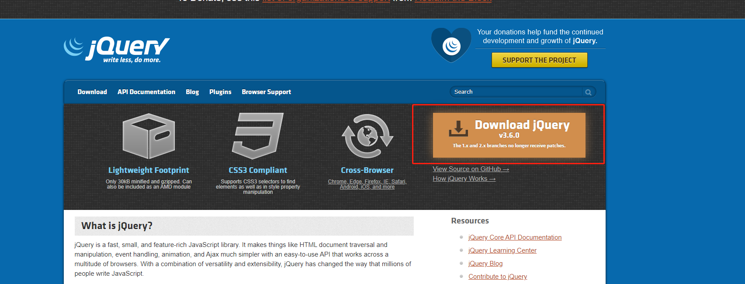745x284 pixels.
Task: Focus the Search input field
Action: 517,92
